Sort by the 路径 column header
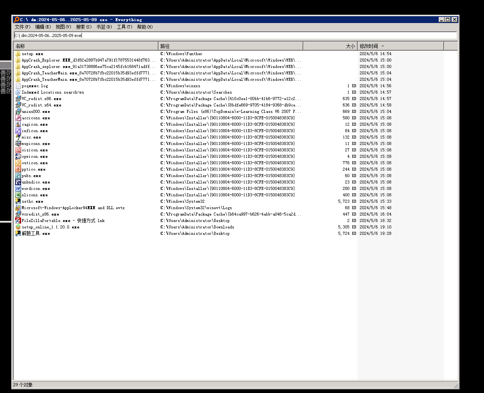This screenshot has height=393, width=484. (230, 46)
